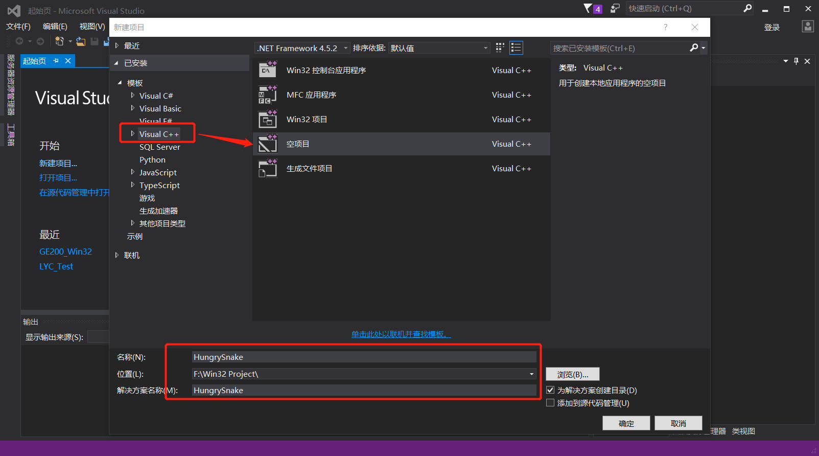Screen dimensions: 819x456
Task: Click the account avatar icon
Action: tap(808, 27)
